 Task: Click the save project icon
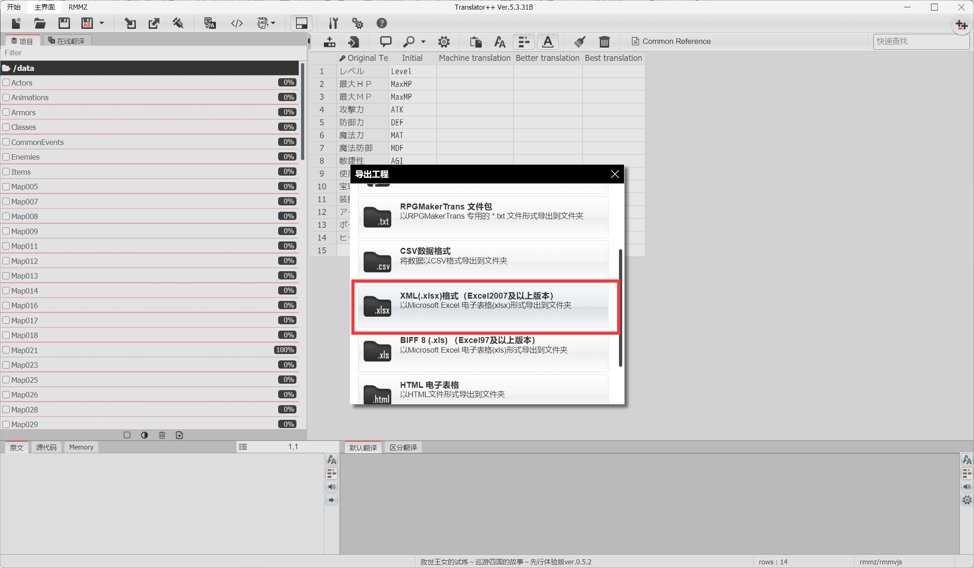[64, 23]
